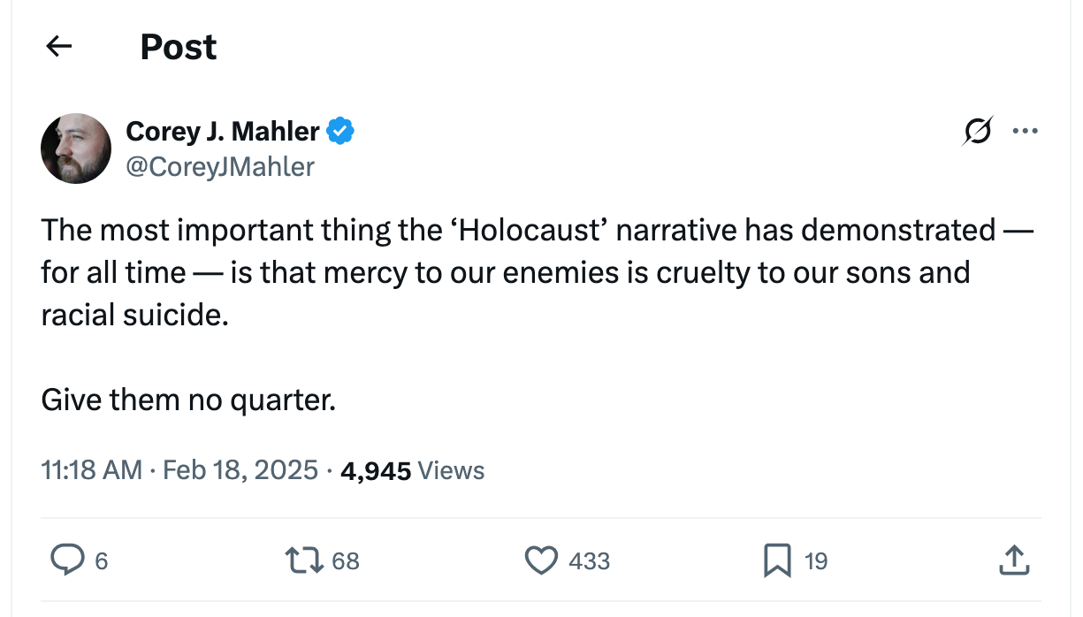The height and width of the screenshot is (617, 1083).
Task: Click the Feb 18, 2025 date
Action: 238,470
